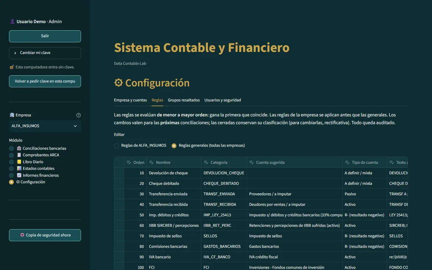Click the DEVOLUCION_CHEQUE category cell
Image resolution: width=432 pixels, height=270 pixels.
224,173
